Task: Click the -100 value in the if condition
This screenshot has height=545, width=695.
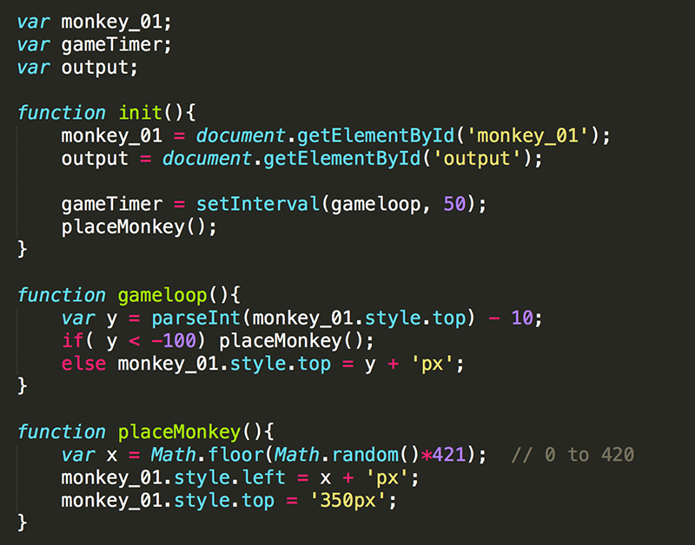Action: (x=177, y=340)
